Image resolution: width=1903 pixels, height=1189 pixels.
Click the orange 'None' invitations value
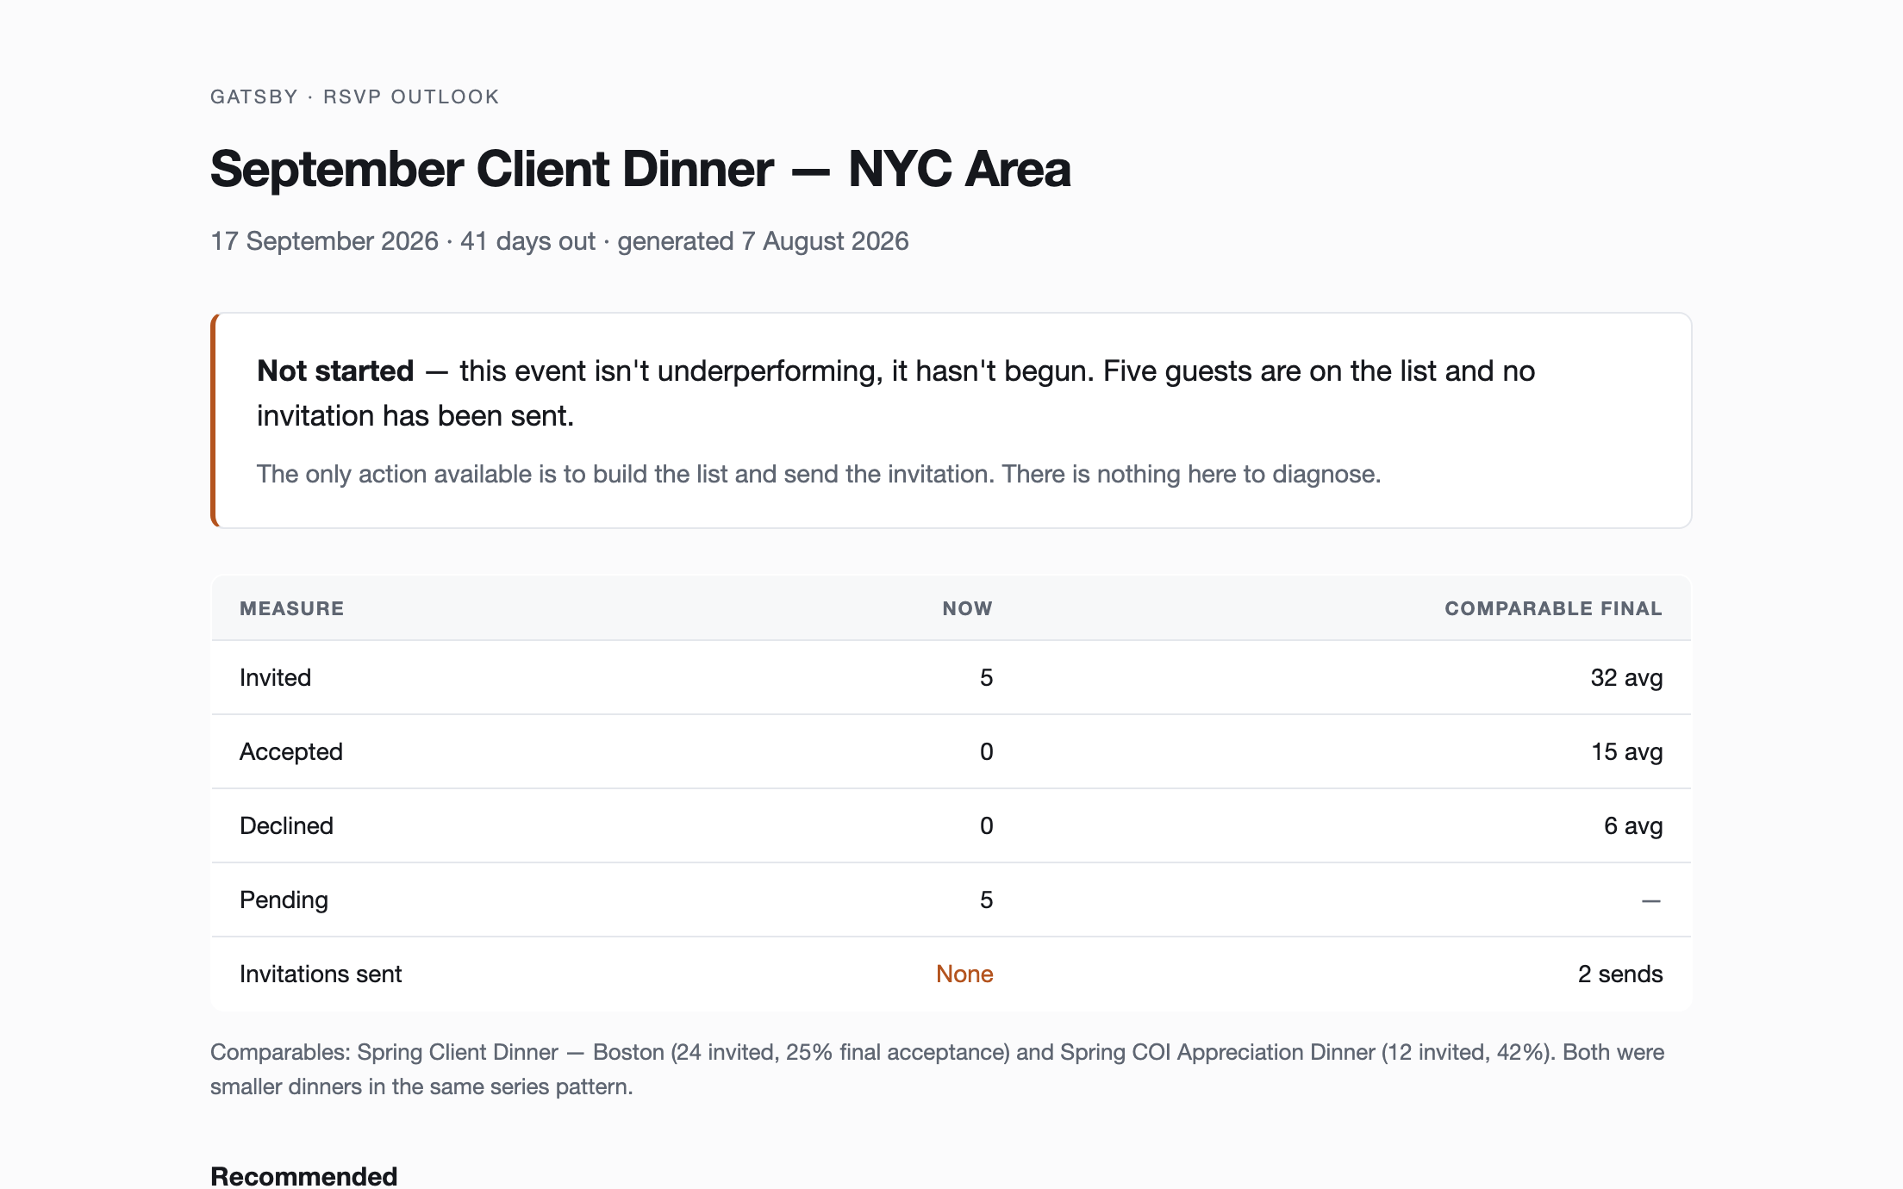[x=964, y=974]
